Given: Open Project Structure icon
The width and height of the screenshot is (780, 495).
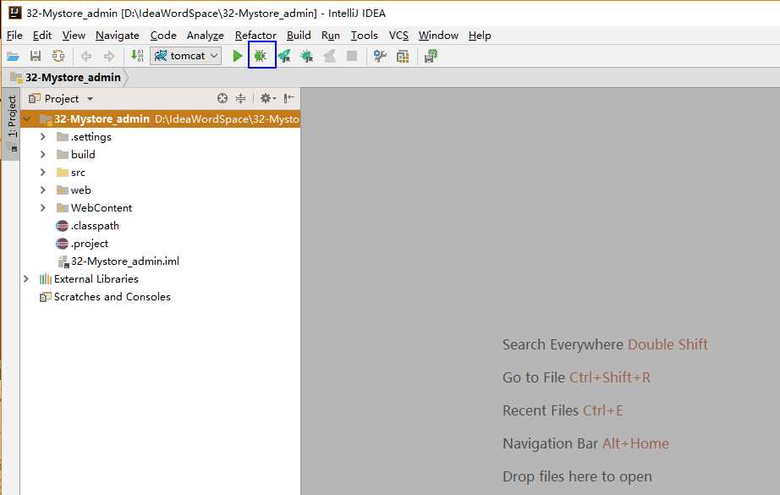Looking at the screenshot, I should point(403,56).
